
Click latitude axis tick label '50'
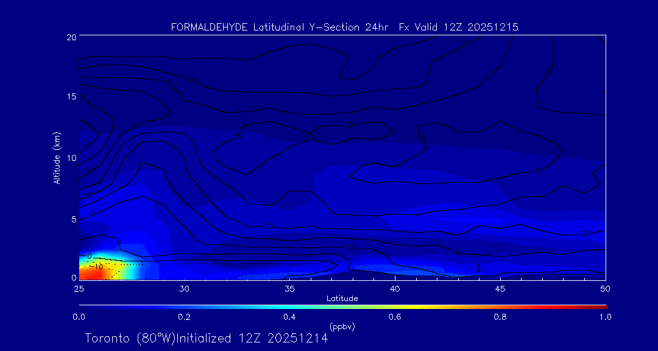pyautogui.click(x=605, y=289)
